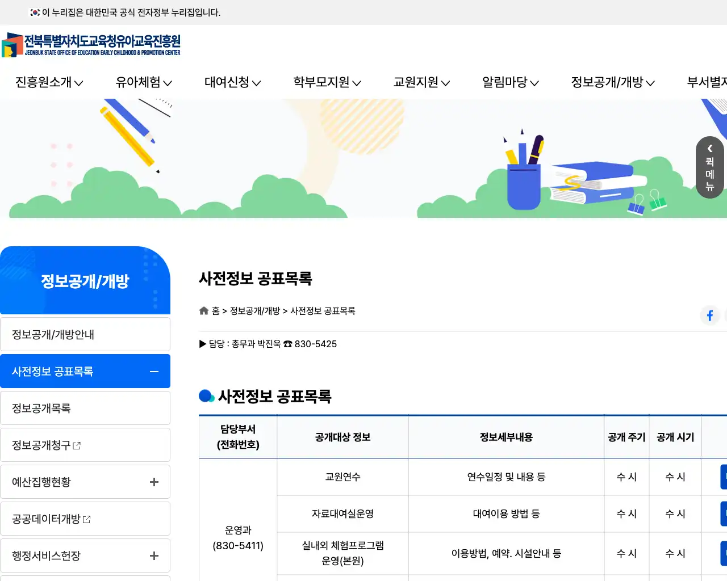The width and height of the screenshot is (727, 581).
Task: Click the blue dot bullet beside 사전정보 공표목록 heading
Action: [205, 395]
